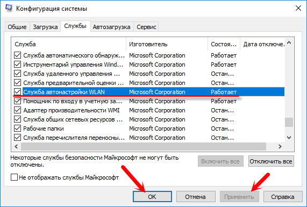This screenshot has height=207, width=307.
Task: Click the Дата отключения column header
Action: pyautogui.click(x=262, y=44)
